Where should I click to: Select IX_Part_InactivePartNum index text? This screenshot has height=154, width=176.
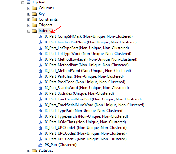tap(91, 42)
